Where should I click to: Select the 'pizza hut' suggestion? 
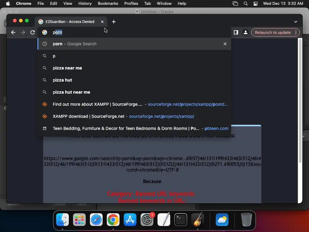(x=134, y=80)
